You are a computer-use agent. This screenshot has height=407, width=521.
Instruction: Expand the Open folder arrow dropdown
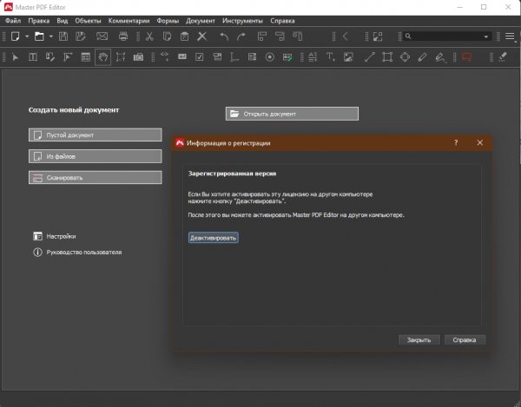coord(51,36)
